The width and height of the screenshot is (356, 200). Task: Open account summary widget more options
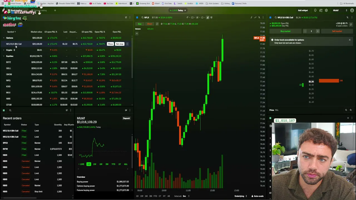click(130, 110)
